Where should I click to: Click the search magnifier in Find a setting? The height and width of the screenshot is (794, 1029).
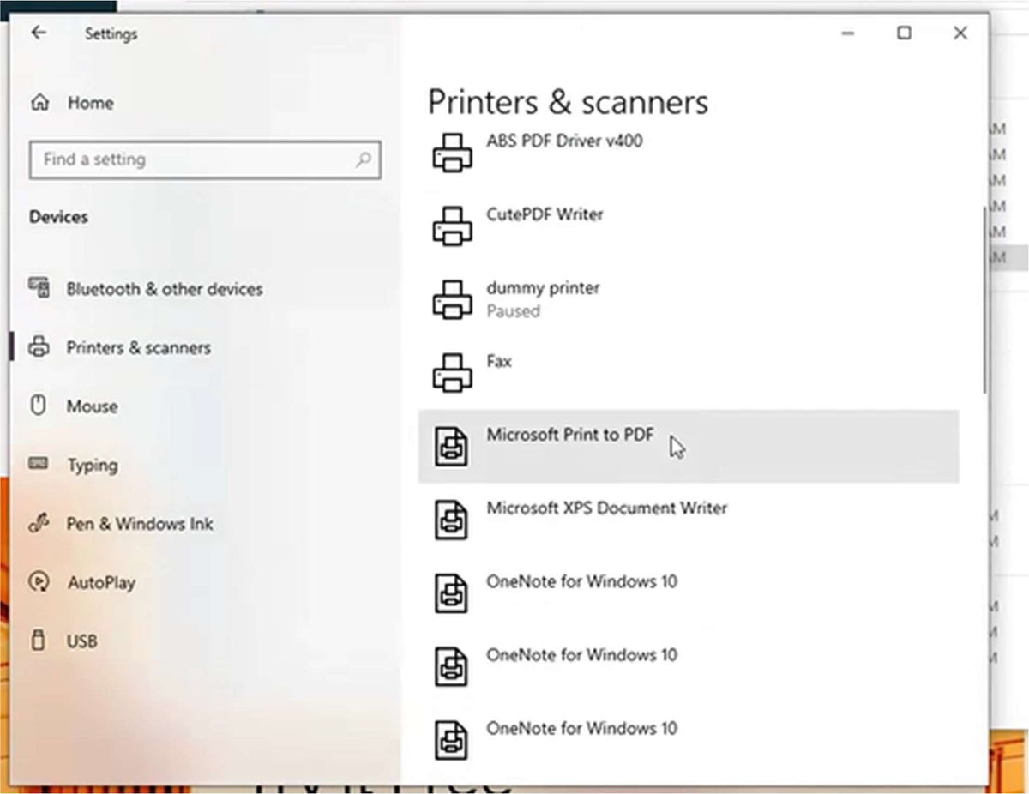tap(364, 159)
